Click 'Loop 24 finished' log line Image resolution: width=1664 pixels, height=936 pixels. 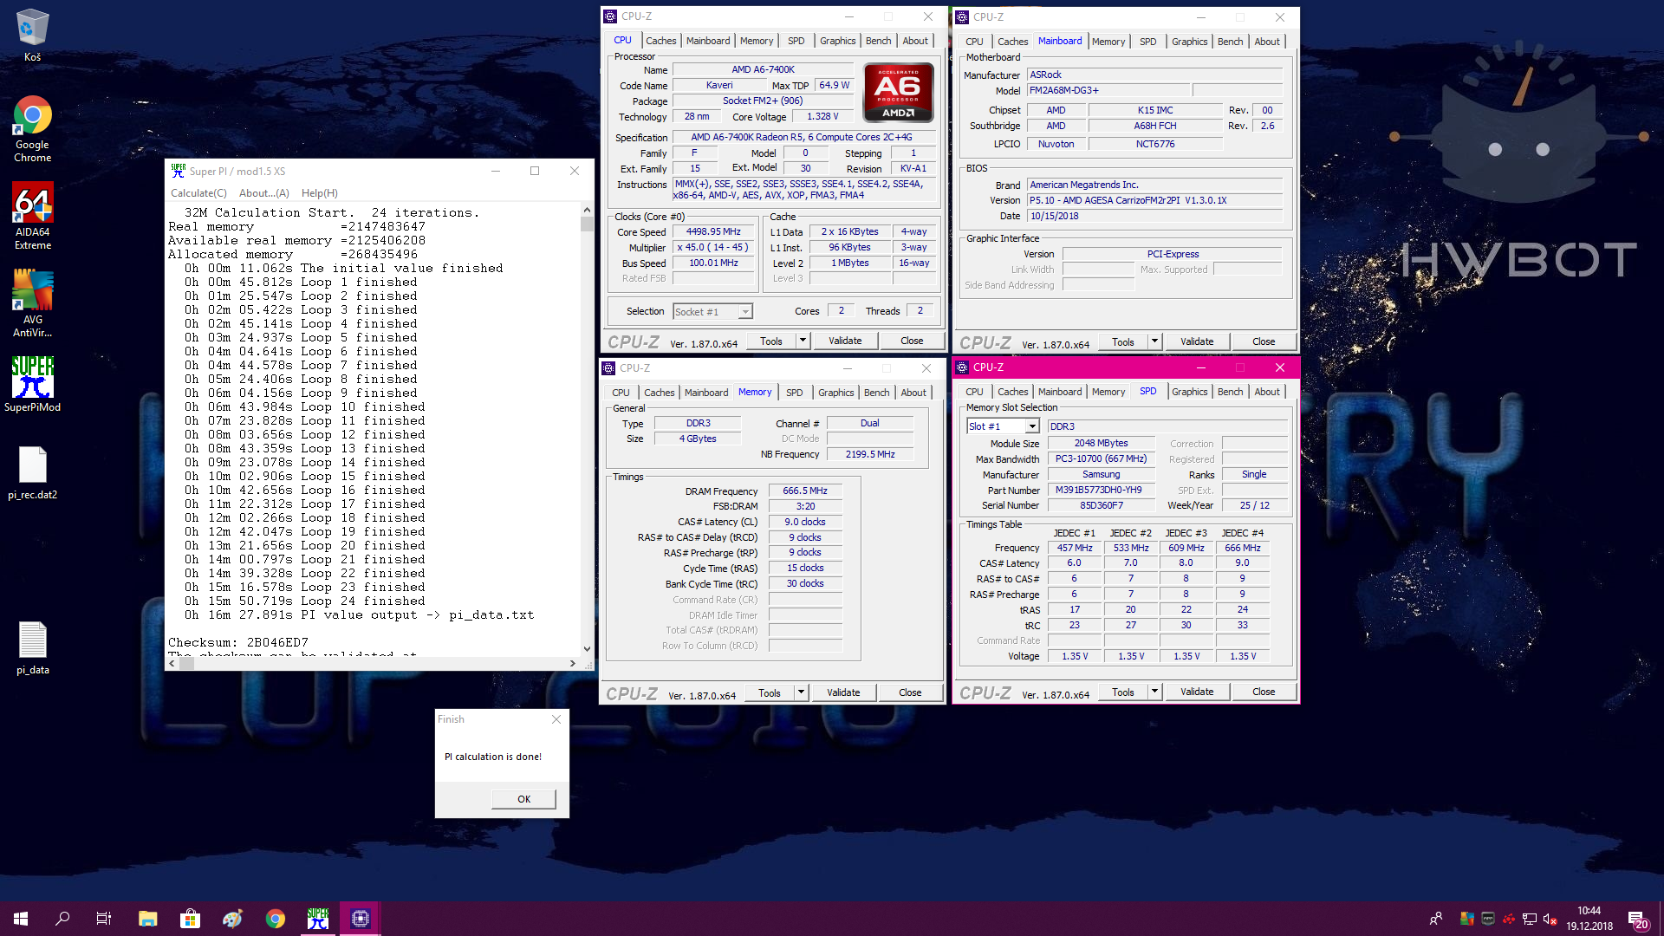pyautogui.click(x=304, y=601)
